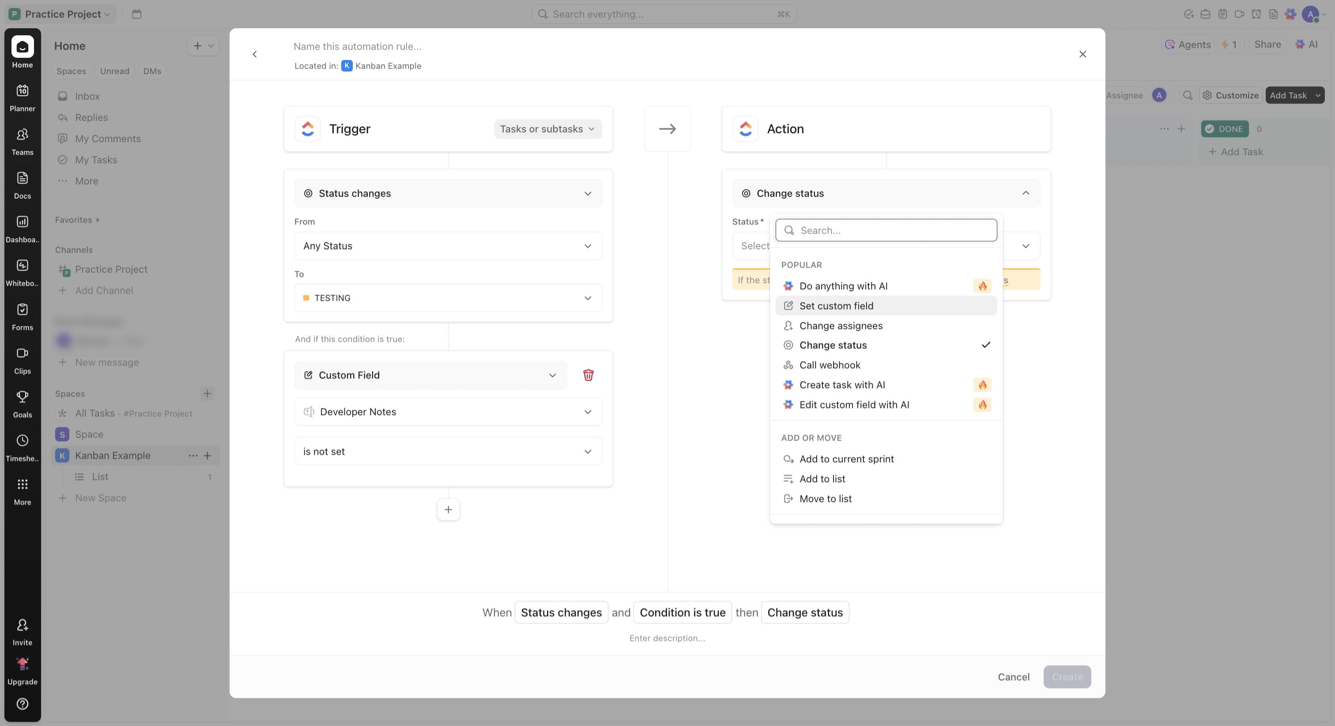Click the Upgrade icon

[22, 670]
